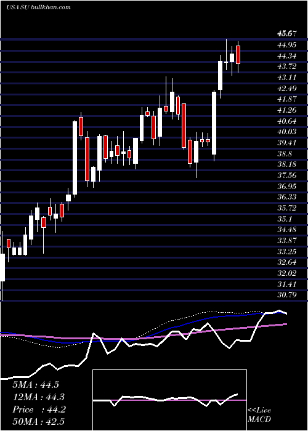The width and height of the screenshot is (308, 431).
Task: Click the 41.87 price axis label
Action: pos(287,99)
